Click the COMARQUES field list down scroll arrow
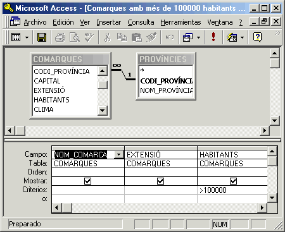This screenshot has height=232, width=285. point(103,110)
